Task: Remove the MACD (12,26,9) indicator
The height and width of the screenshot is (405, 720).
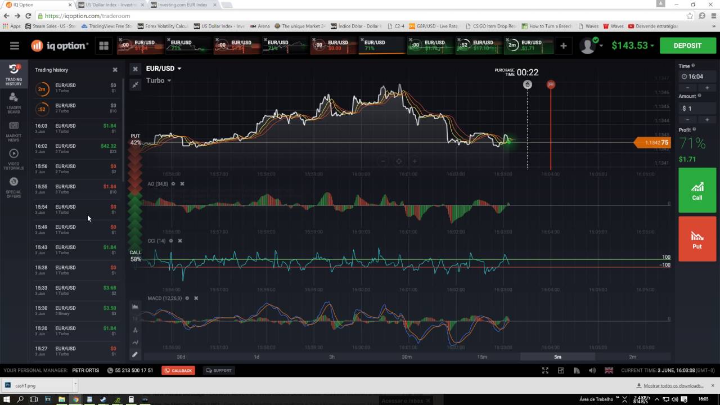Action: tap(196, 298)
